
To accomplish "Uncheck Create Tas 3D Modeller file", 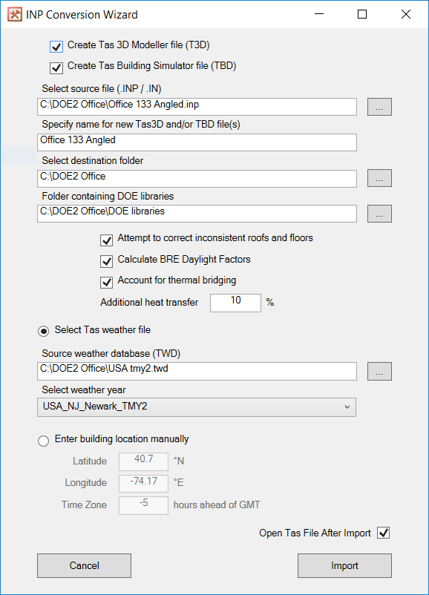I will (x=56, y=47).
